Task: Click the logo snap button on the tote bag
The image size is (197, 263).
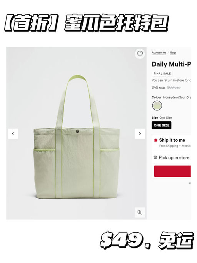Action: (x=77, y=131)
